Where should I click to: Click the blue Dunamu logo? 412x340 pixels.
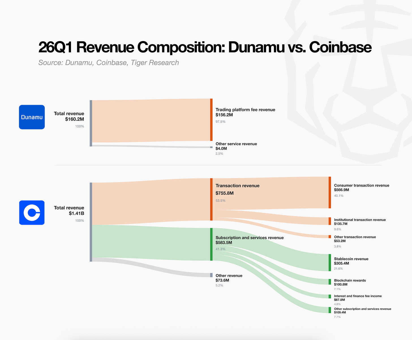[x=32, y=117]
